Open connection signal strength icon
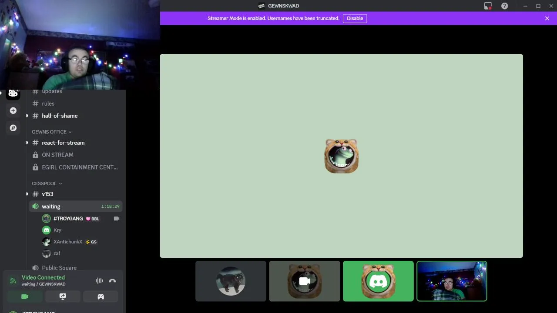Image resolution: width=557 pixels, height=313 pixels. click(x=13, y=281)
